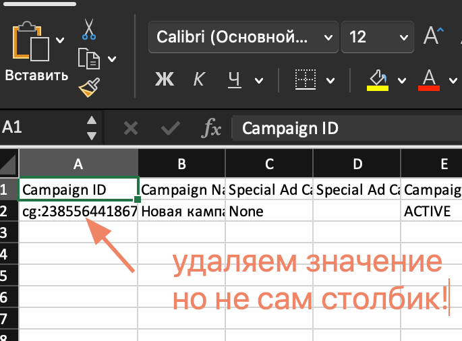Select the Format Painter brush icon
Viewport: 462px width, 341px height.
coord(89,88)
